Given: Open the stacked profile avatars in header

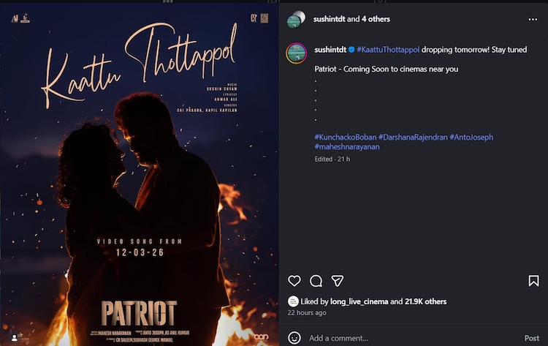Looking at the screenshot, I should click(296, 20).
